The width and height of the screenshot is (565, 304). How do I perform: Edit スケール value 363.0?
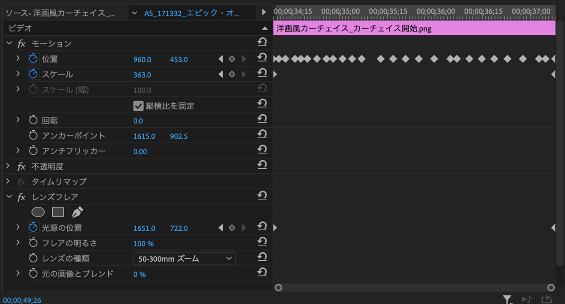click(142, 75)
